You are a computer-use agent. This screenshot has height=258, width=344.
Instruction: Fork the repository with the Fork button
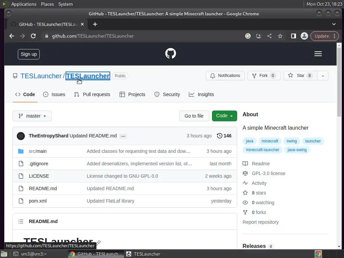click(x=264, y=76)
